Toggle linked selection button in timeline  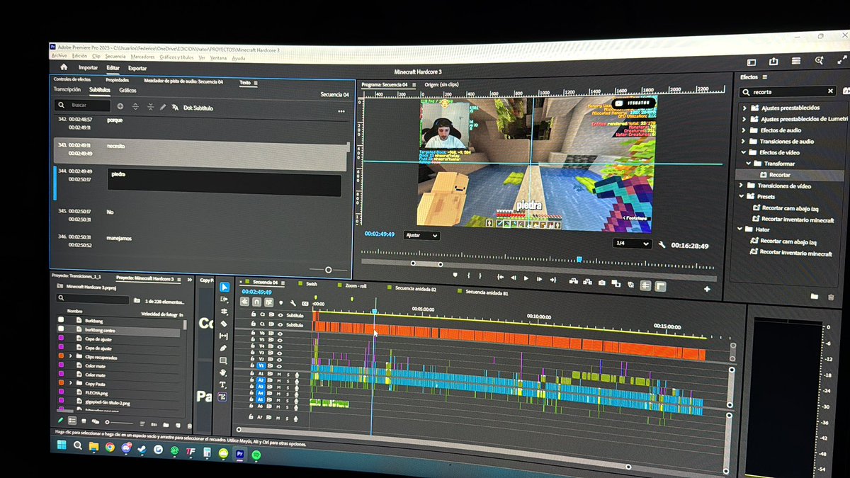268,302
